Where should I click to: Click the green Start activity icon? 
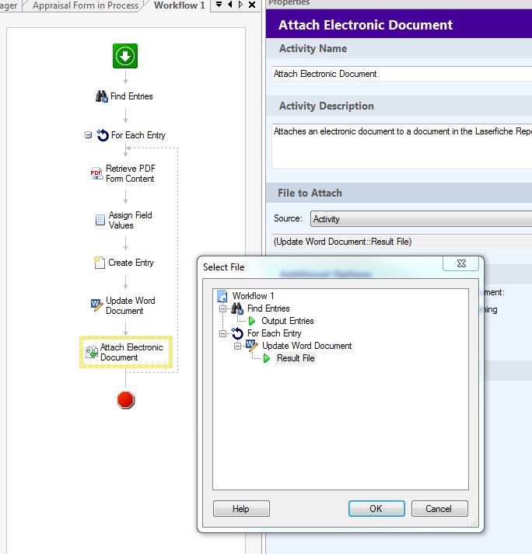[x=125, y=56]
